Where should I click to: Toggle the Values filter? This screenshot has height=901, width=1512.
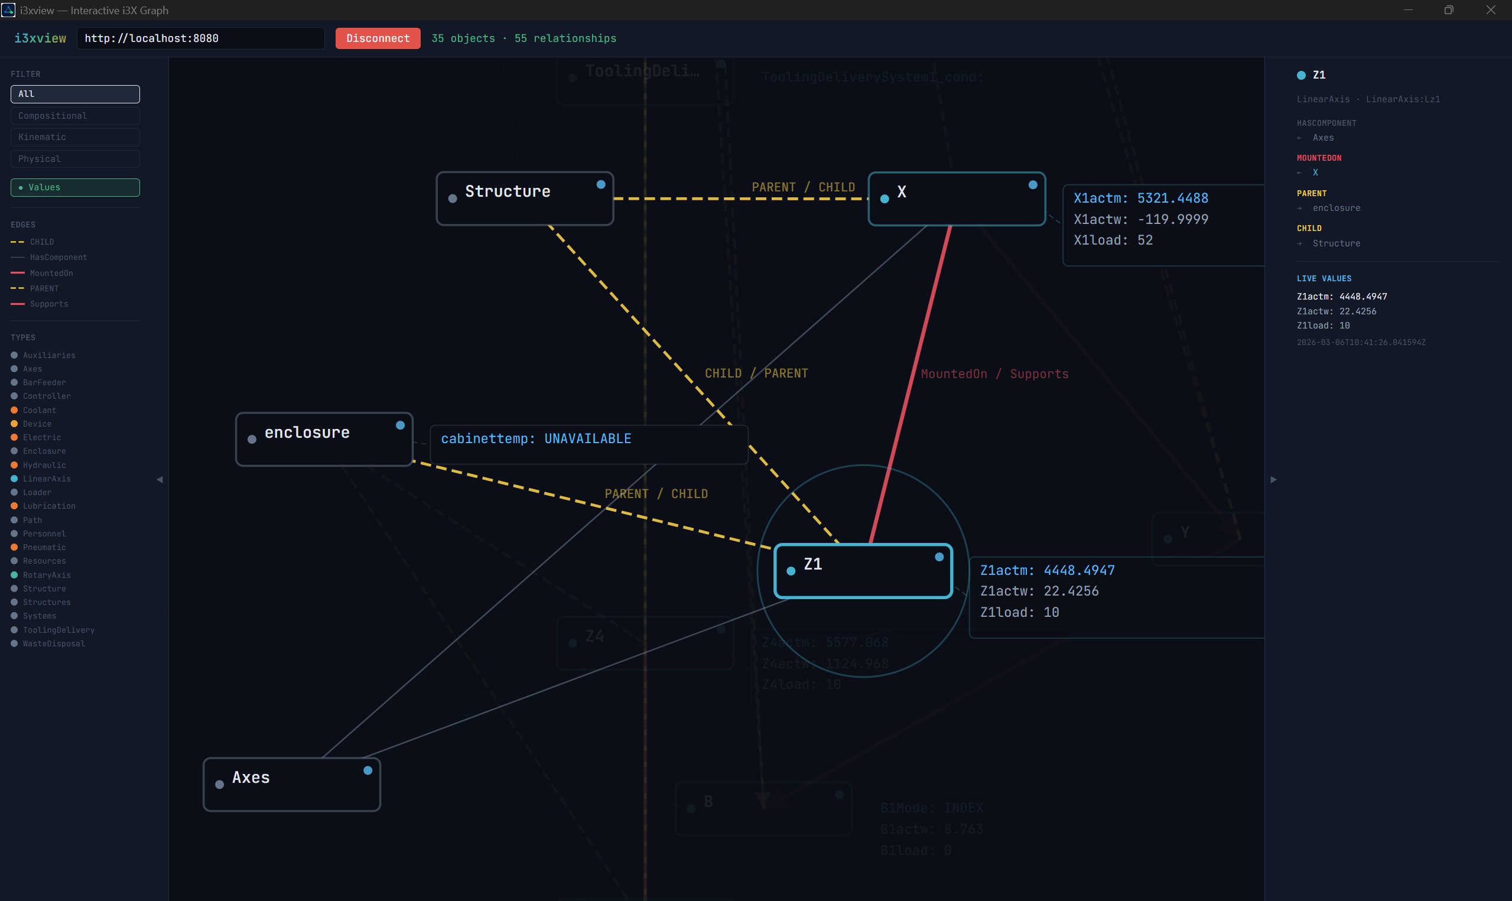coord(74,187)
